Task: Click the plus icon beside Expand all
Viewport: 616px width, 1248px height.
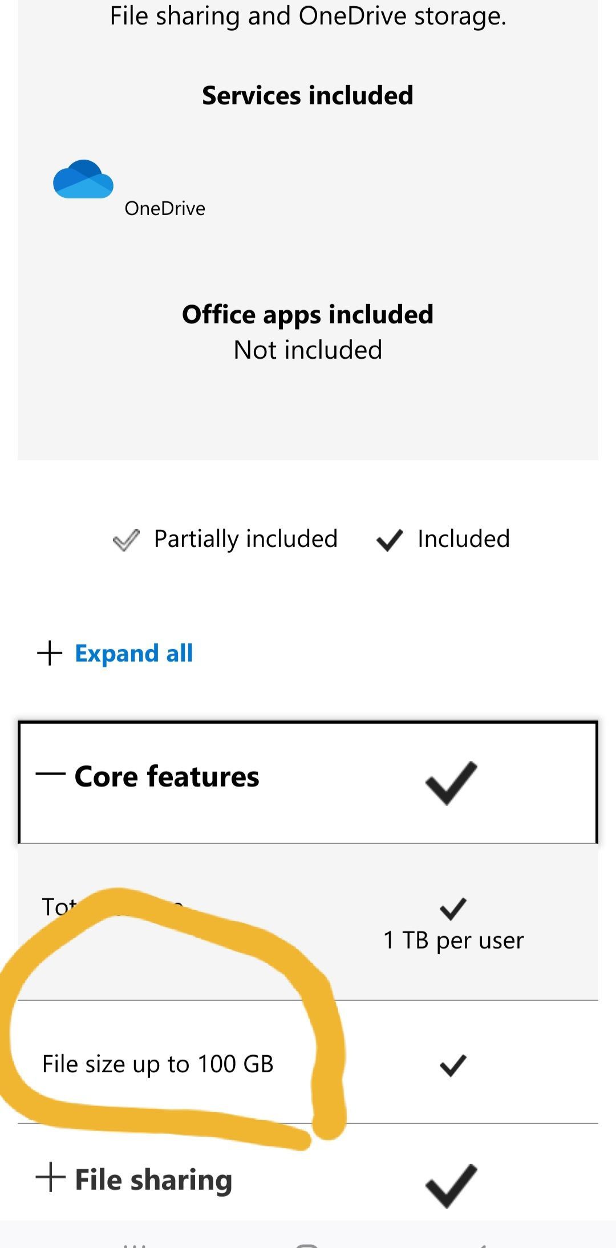Action: click(x=50, y=653)
